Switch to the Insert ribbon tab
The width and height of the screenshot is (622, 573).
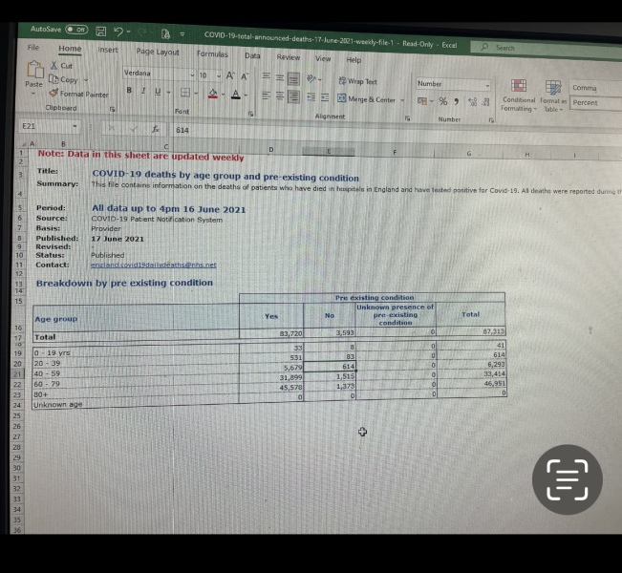[108, 49]
